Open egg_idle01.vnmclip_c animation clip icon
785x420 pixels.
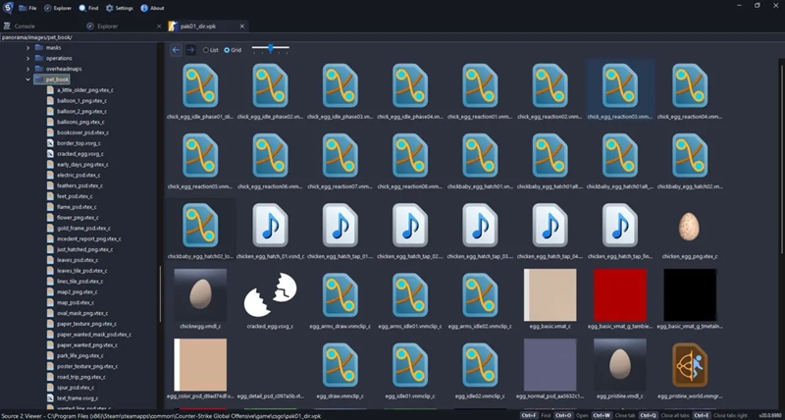click(410, 365)
